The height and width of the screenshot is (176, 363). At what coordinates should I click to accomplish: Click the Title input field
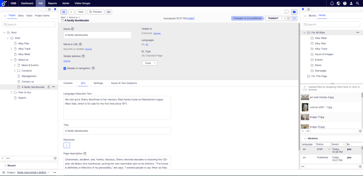point(117,131)
